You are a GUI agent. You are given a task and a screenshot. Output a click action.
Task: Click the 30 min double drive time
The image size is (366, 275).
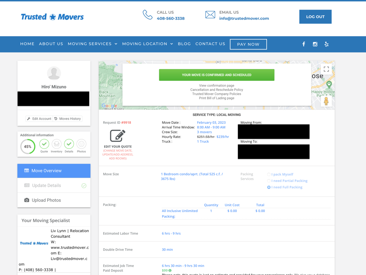(167, 250)
